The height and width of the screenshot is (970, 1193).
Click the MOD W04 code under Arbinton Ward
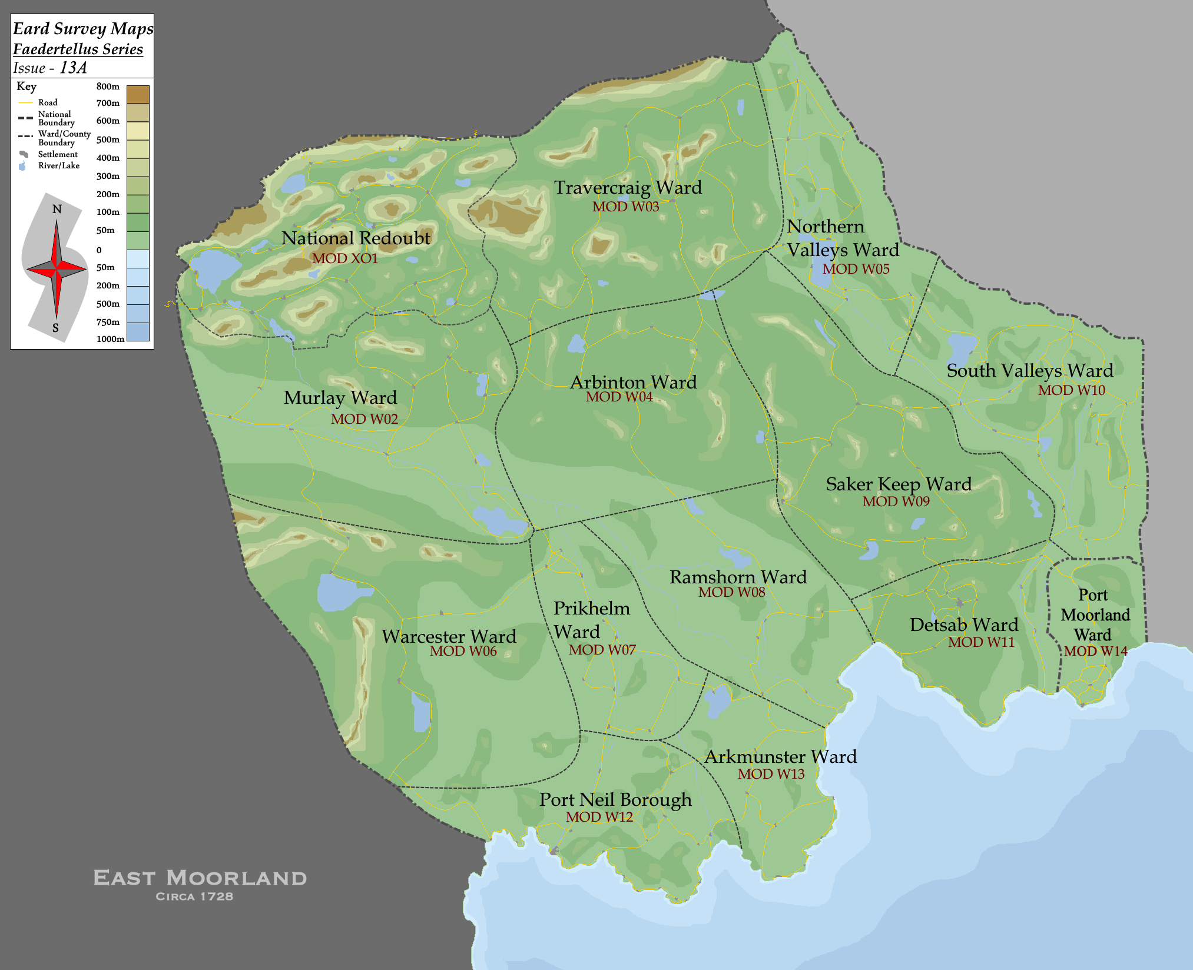point(619,397)
